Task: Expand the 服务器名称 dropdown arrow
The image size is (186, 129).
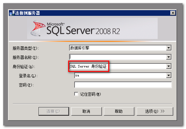Action: [169, 57]
